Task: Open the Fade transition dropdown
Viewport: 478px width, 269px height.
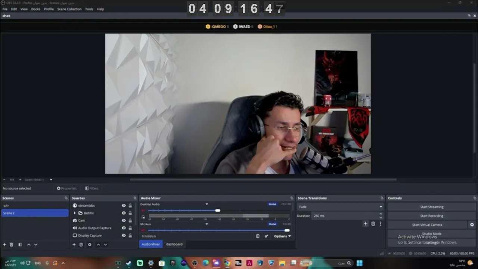Action: [340, 207]
